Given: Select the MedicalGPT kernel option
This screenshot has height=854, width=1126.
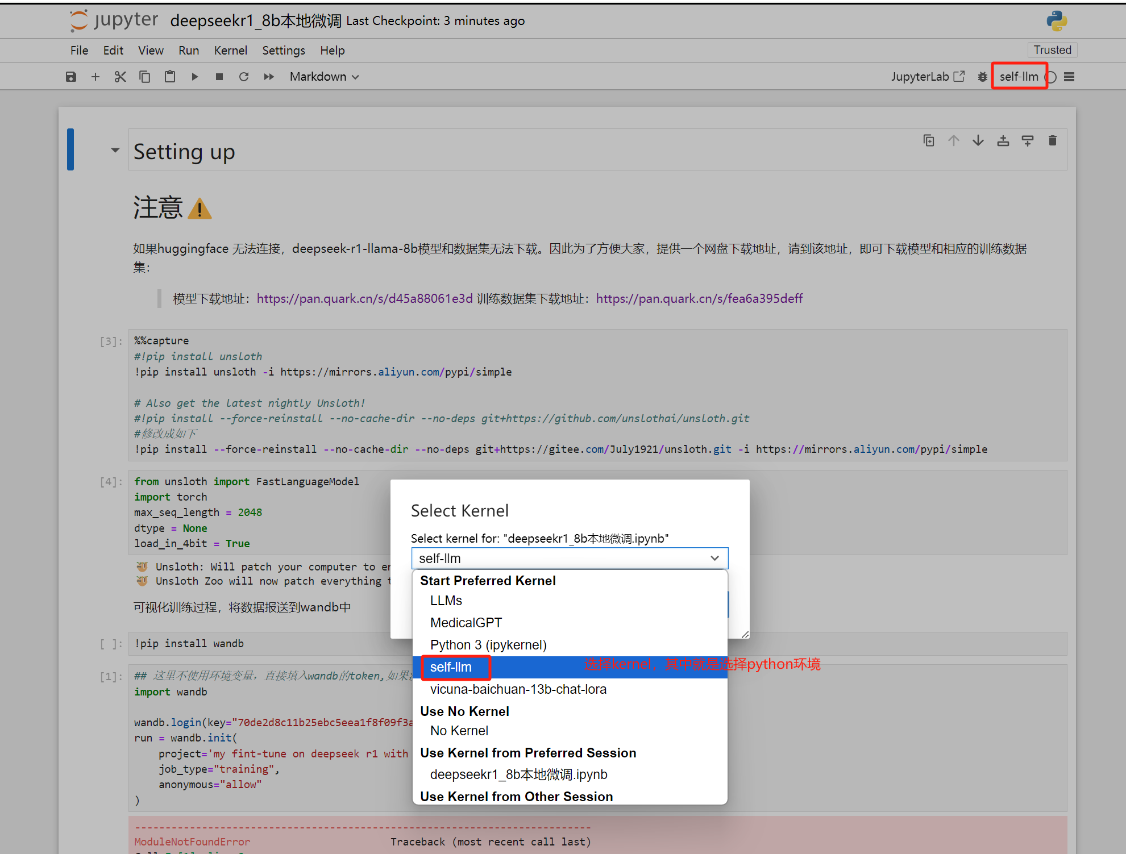Looking at the screenshot, I should (x=466, y=623).
